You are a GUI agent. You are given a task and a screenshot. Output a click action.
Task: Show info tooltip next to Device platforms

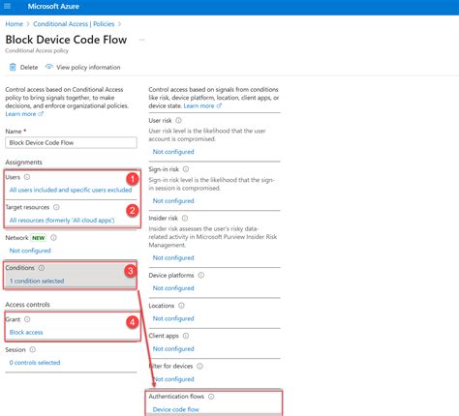(200, 275)
